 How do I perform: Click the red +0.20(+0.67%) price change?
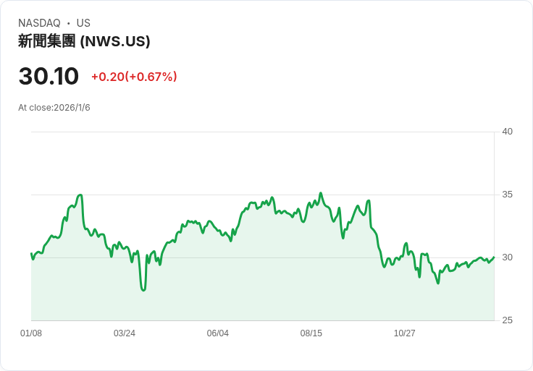(x=134, y=77)
